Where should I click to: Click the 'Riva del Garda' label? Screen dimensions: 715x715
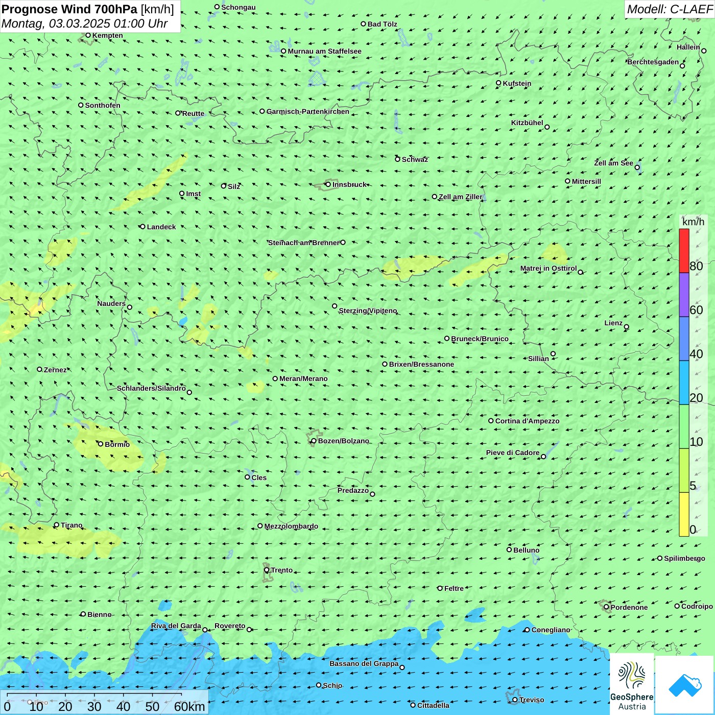click(x=176, y=626)
